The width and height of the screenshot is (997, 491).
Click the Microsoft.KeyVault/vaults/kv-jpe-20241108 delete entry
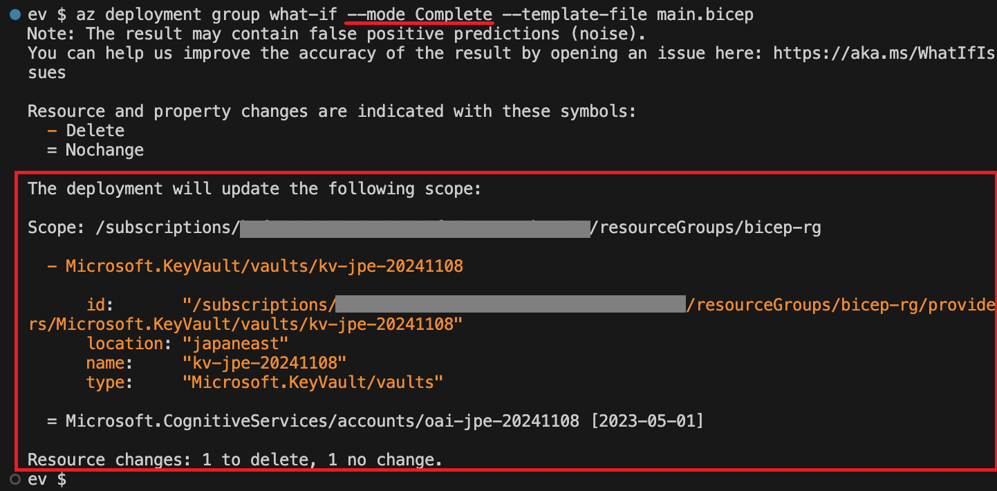coord(264,266)
